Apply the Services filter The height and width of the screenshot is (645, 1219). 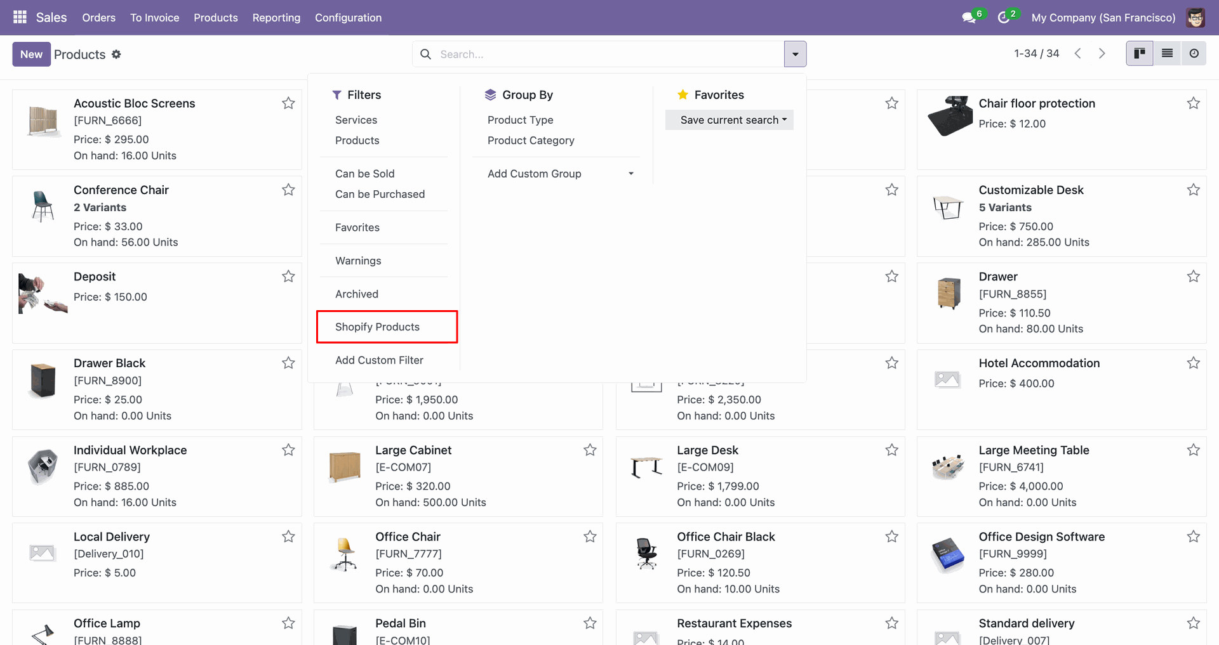[356, 120]
